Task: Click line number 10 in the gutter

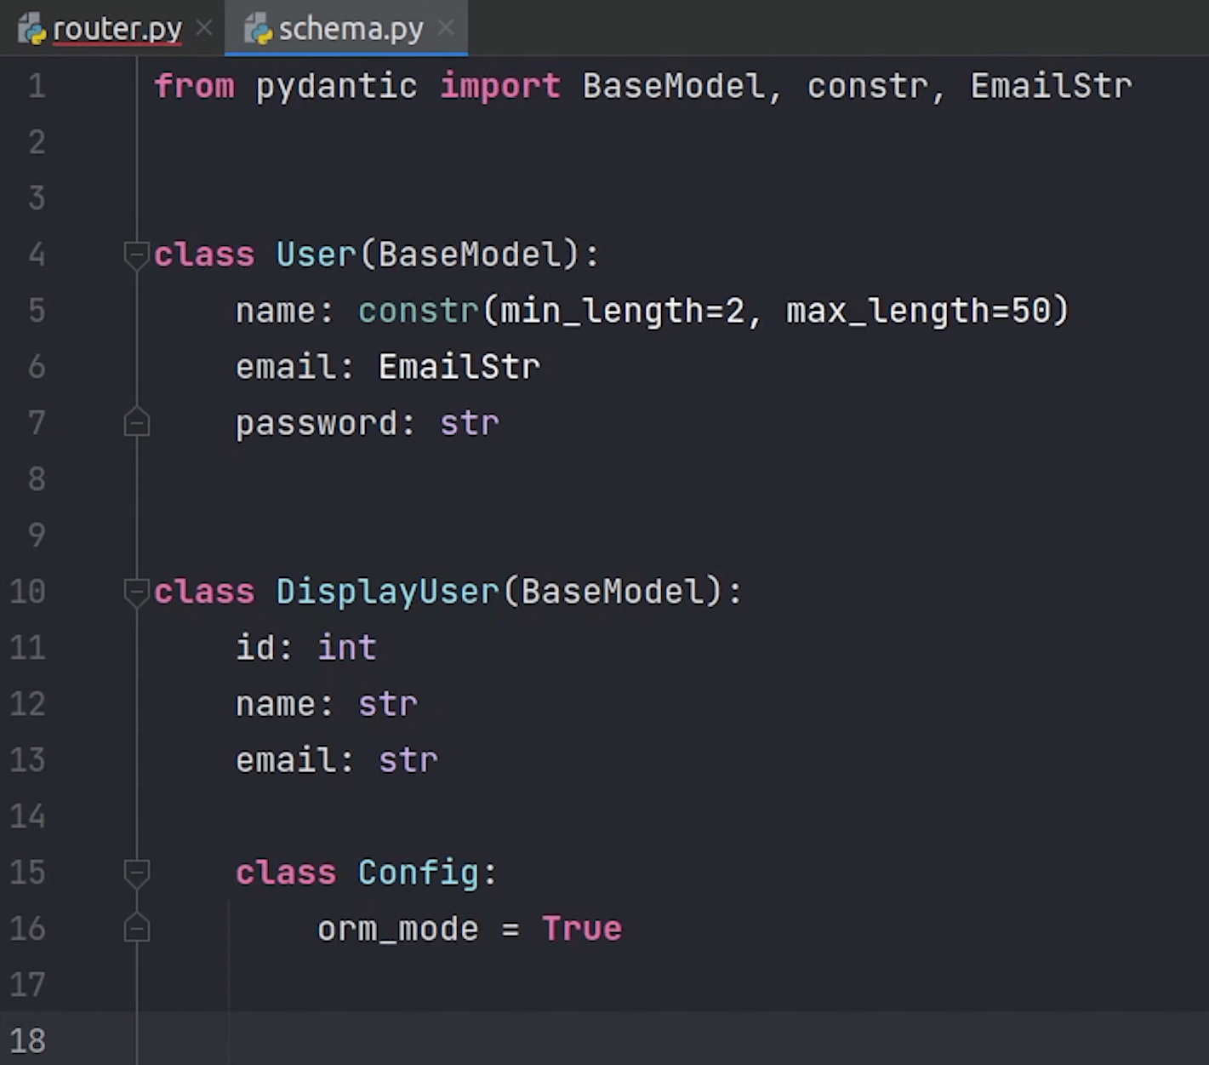Action: coord(27,592)
